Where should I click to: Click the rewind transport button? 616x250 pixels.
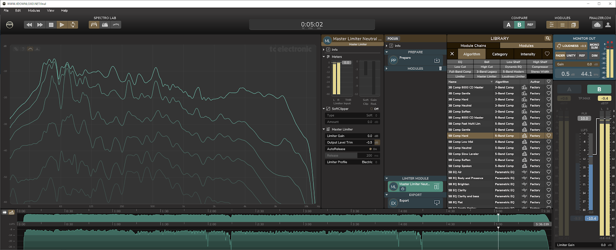[x=29, y=25]
